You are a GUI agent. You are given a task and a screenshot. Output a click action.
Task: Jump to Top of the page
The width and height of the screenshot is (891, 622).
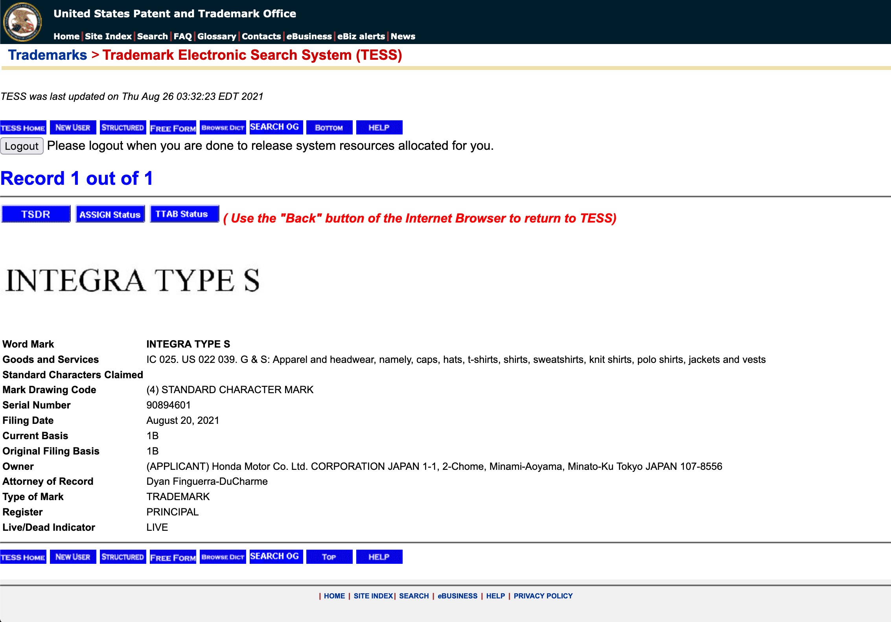[330, 557]
